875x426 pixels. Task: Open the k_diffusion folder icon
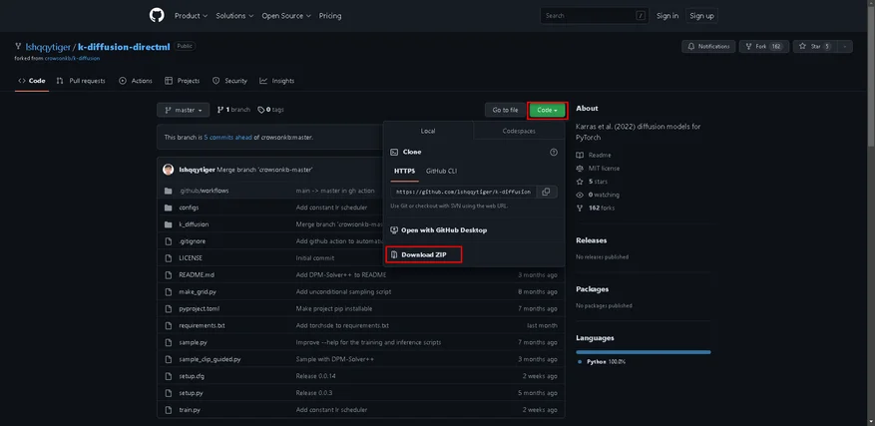click(x=168, y=224)
